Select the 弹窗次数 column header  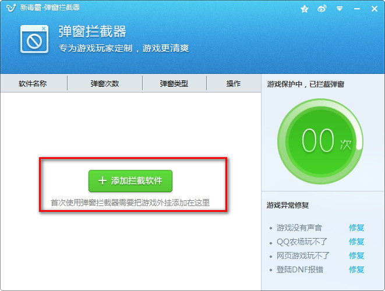105,84
